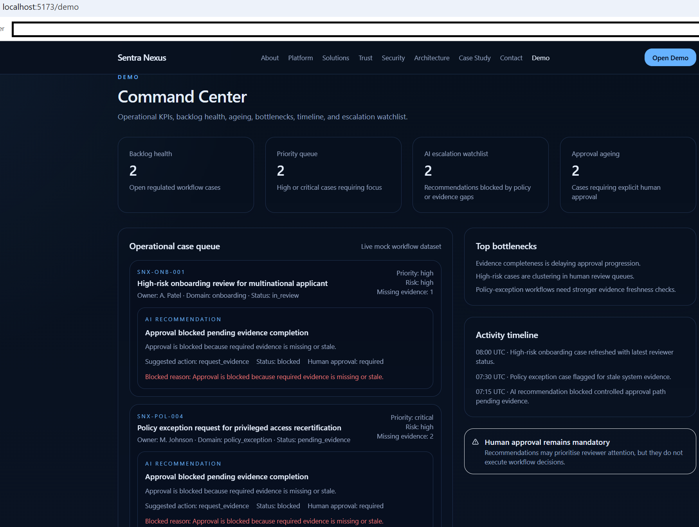
Task: Open the About nav link
Action: (x=270, y=58)
